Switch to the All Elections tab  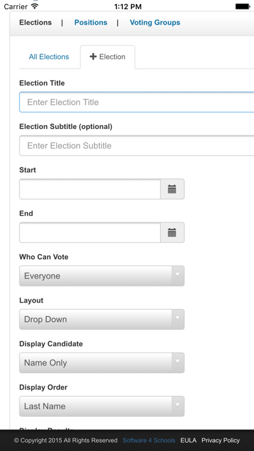click(x=49, y=56)
